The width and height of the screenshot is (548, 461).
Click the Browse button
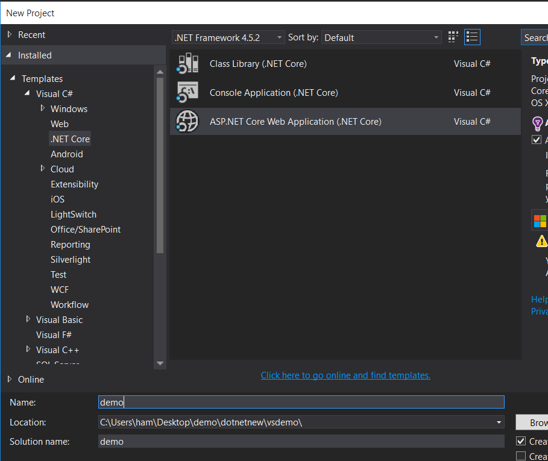tap(532, 422)
